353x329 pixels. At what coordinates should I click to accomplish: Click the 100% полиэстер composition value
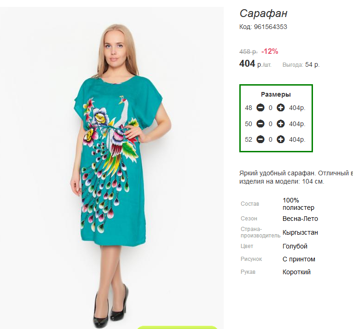298,204
